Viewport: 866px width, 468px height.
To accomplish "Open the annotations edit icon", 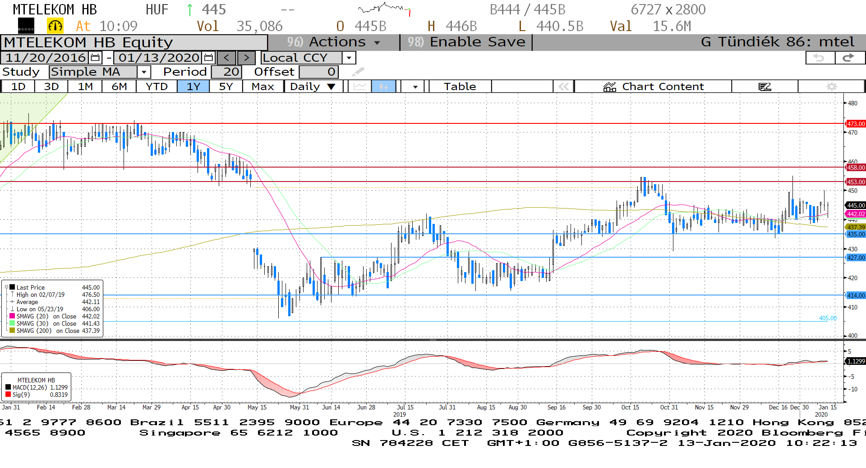I will [765, 86].
